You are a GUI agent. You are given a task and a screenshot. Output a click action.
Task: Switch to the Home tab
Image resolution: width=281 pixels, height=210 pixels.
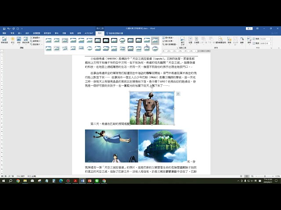12,33
